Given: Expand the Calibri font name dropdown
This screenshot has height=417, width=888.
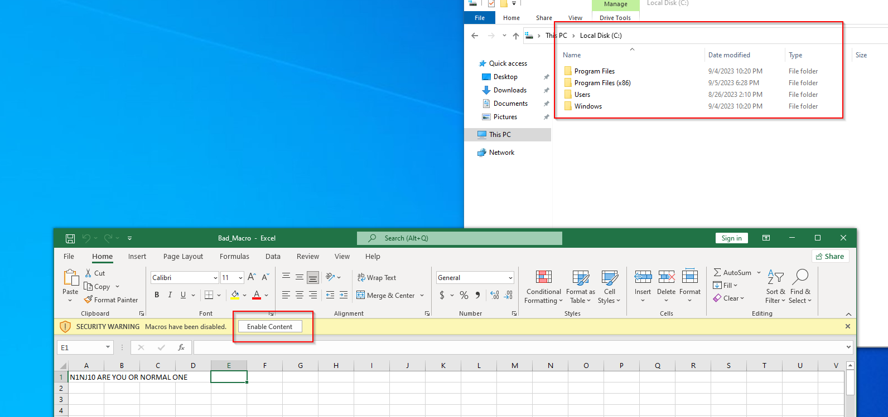Looking at the screenshot, I should (x=215, y=278).
